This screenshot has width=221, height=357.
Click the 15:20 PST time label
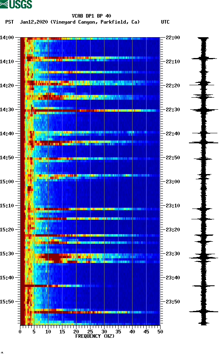(7, 230)
